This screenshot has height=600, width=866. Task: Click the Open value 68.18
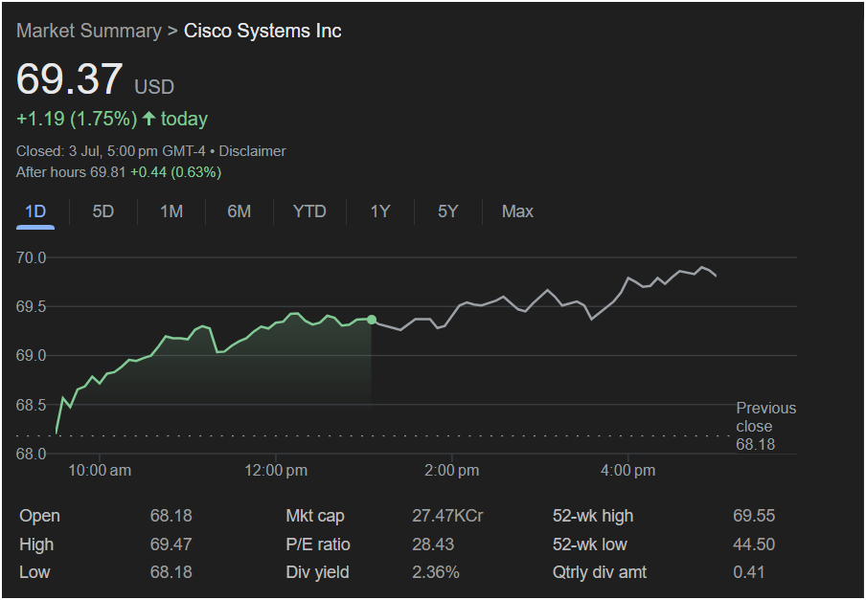tap(171, 516)
